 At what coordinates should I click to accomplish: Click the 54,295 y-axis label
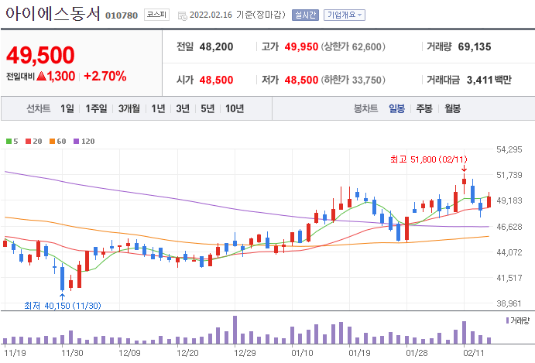(x=509, y=149)
